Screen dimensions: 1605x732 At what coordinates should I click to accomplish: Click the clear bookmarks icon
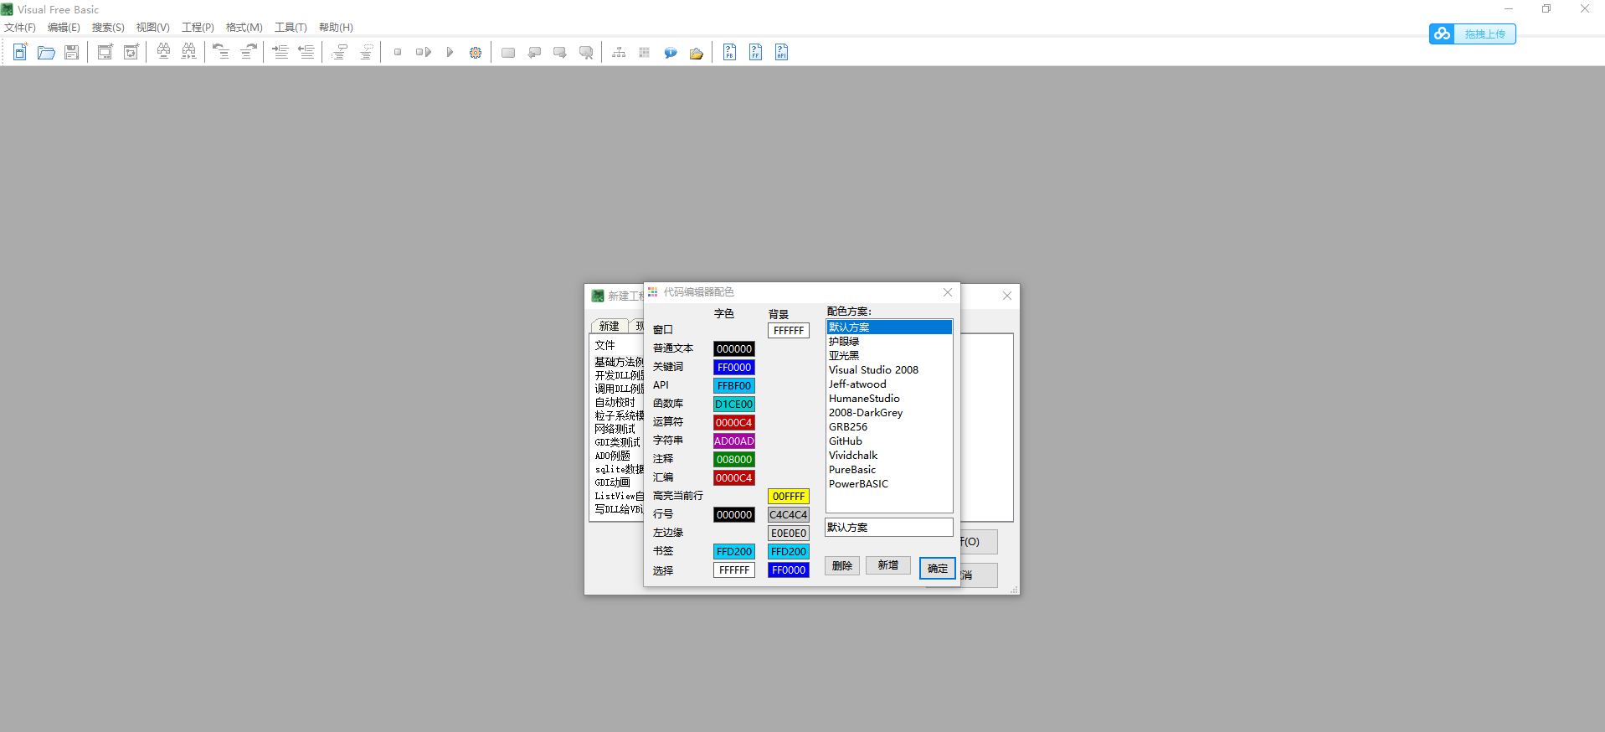click(x=586, y=52)
